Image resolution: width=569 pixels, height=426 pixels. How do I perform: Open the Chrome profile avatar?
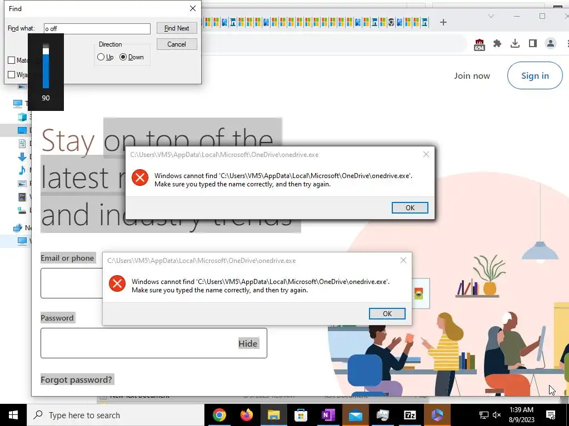551,43
